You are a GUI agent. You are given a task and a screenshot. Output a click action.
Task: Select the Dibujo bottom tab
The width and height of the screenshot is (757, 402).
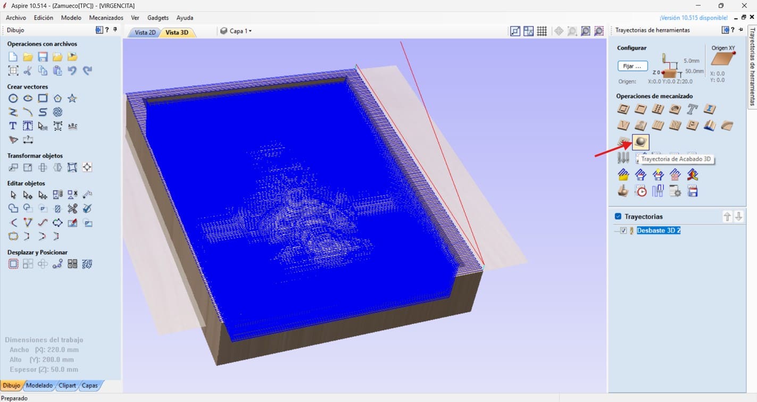pos(12,386)
